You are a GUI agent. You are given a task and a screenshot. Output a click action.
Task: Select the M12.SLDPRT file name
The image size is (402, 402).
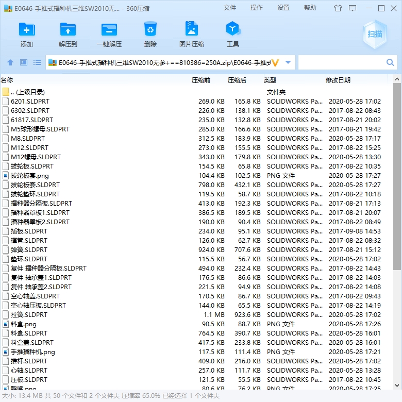[x=29, y=148]
